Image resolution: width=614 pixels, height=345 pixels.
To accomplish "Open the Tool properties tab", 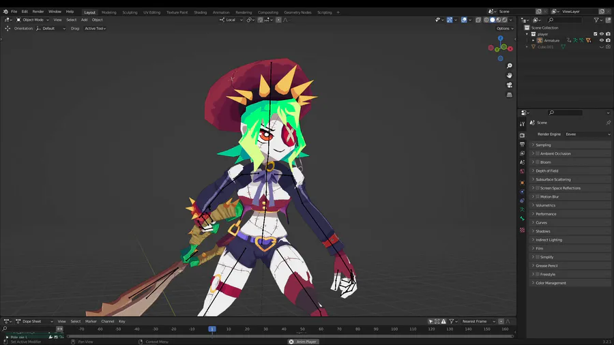I will point(522,123).
